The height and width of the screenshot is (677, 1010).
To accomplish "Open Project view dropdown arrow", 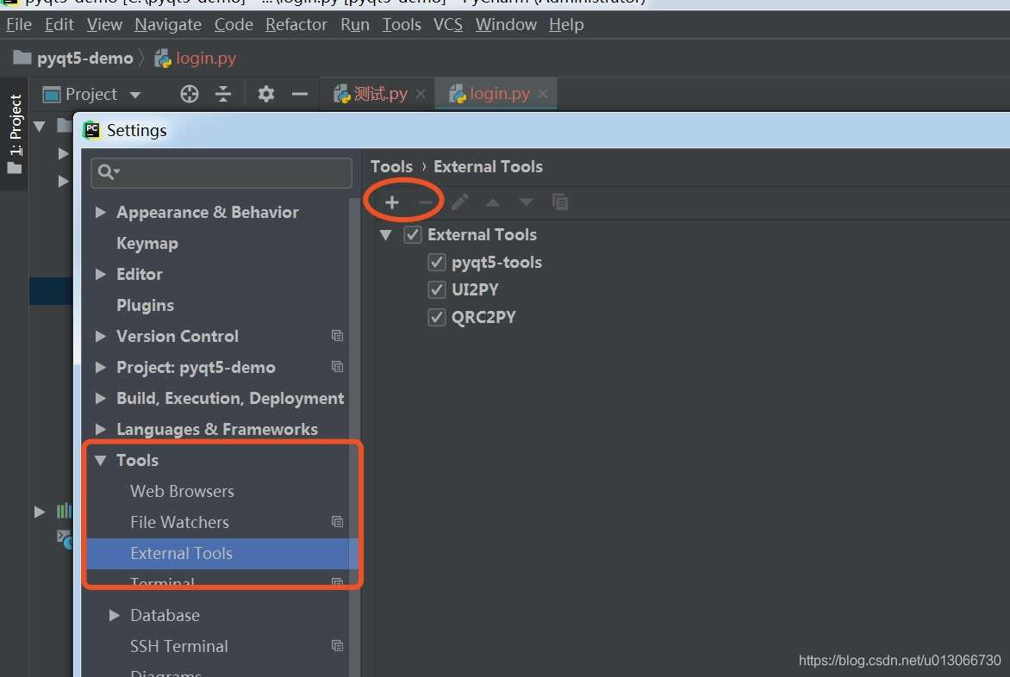I will 135,96.
